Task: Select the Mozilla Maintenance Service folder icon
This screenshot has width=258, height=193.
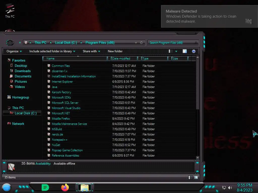Action: tap(49, 124)
